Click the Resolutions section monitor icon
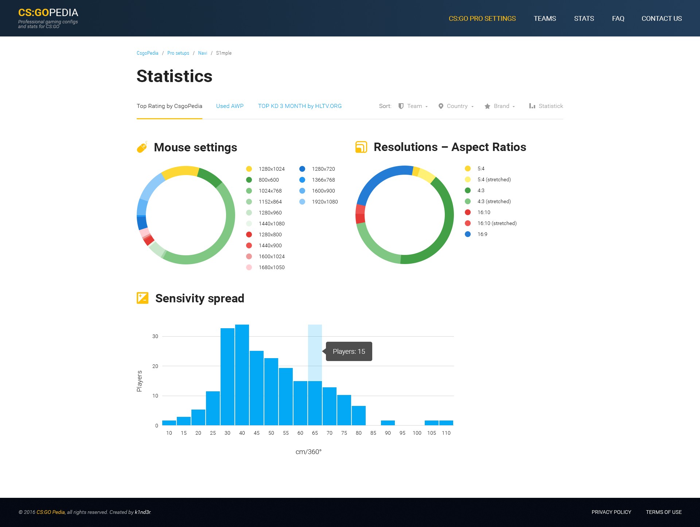The width and height of the screenshot is (700, 527). coord(361,147)
